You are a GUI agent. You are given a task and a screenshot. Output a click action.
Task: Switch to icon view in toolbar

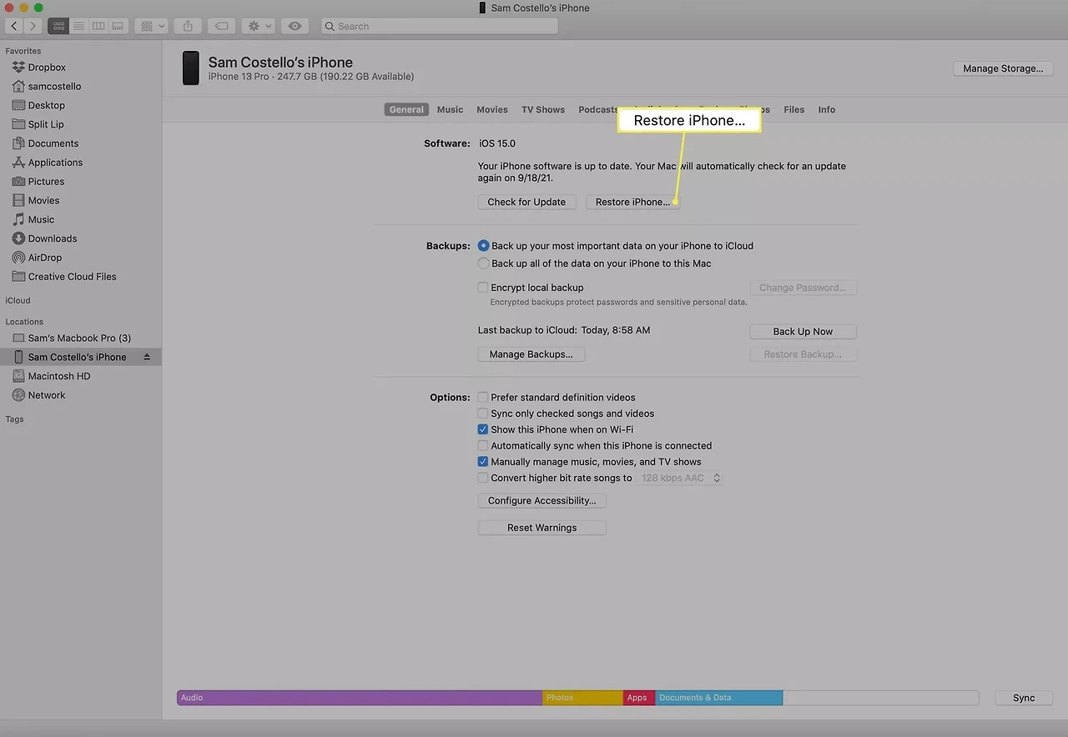58,26
